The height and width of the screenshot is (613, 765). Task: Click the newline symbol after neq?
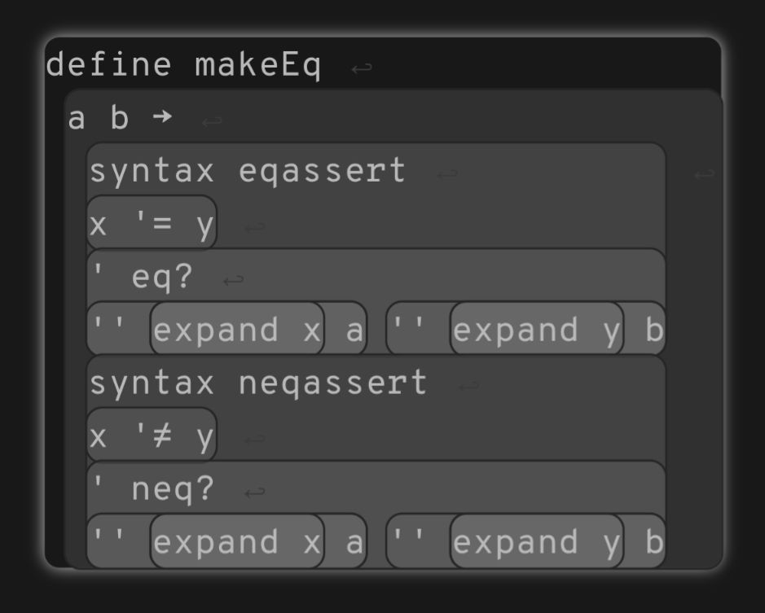255,493
